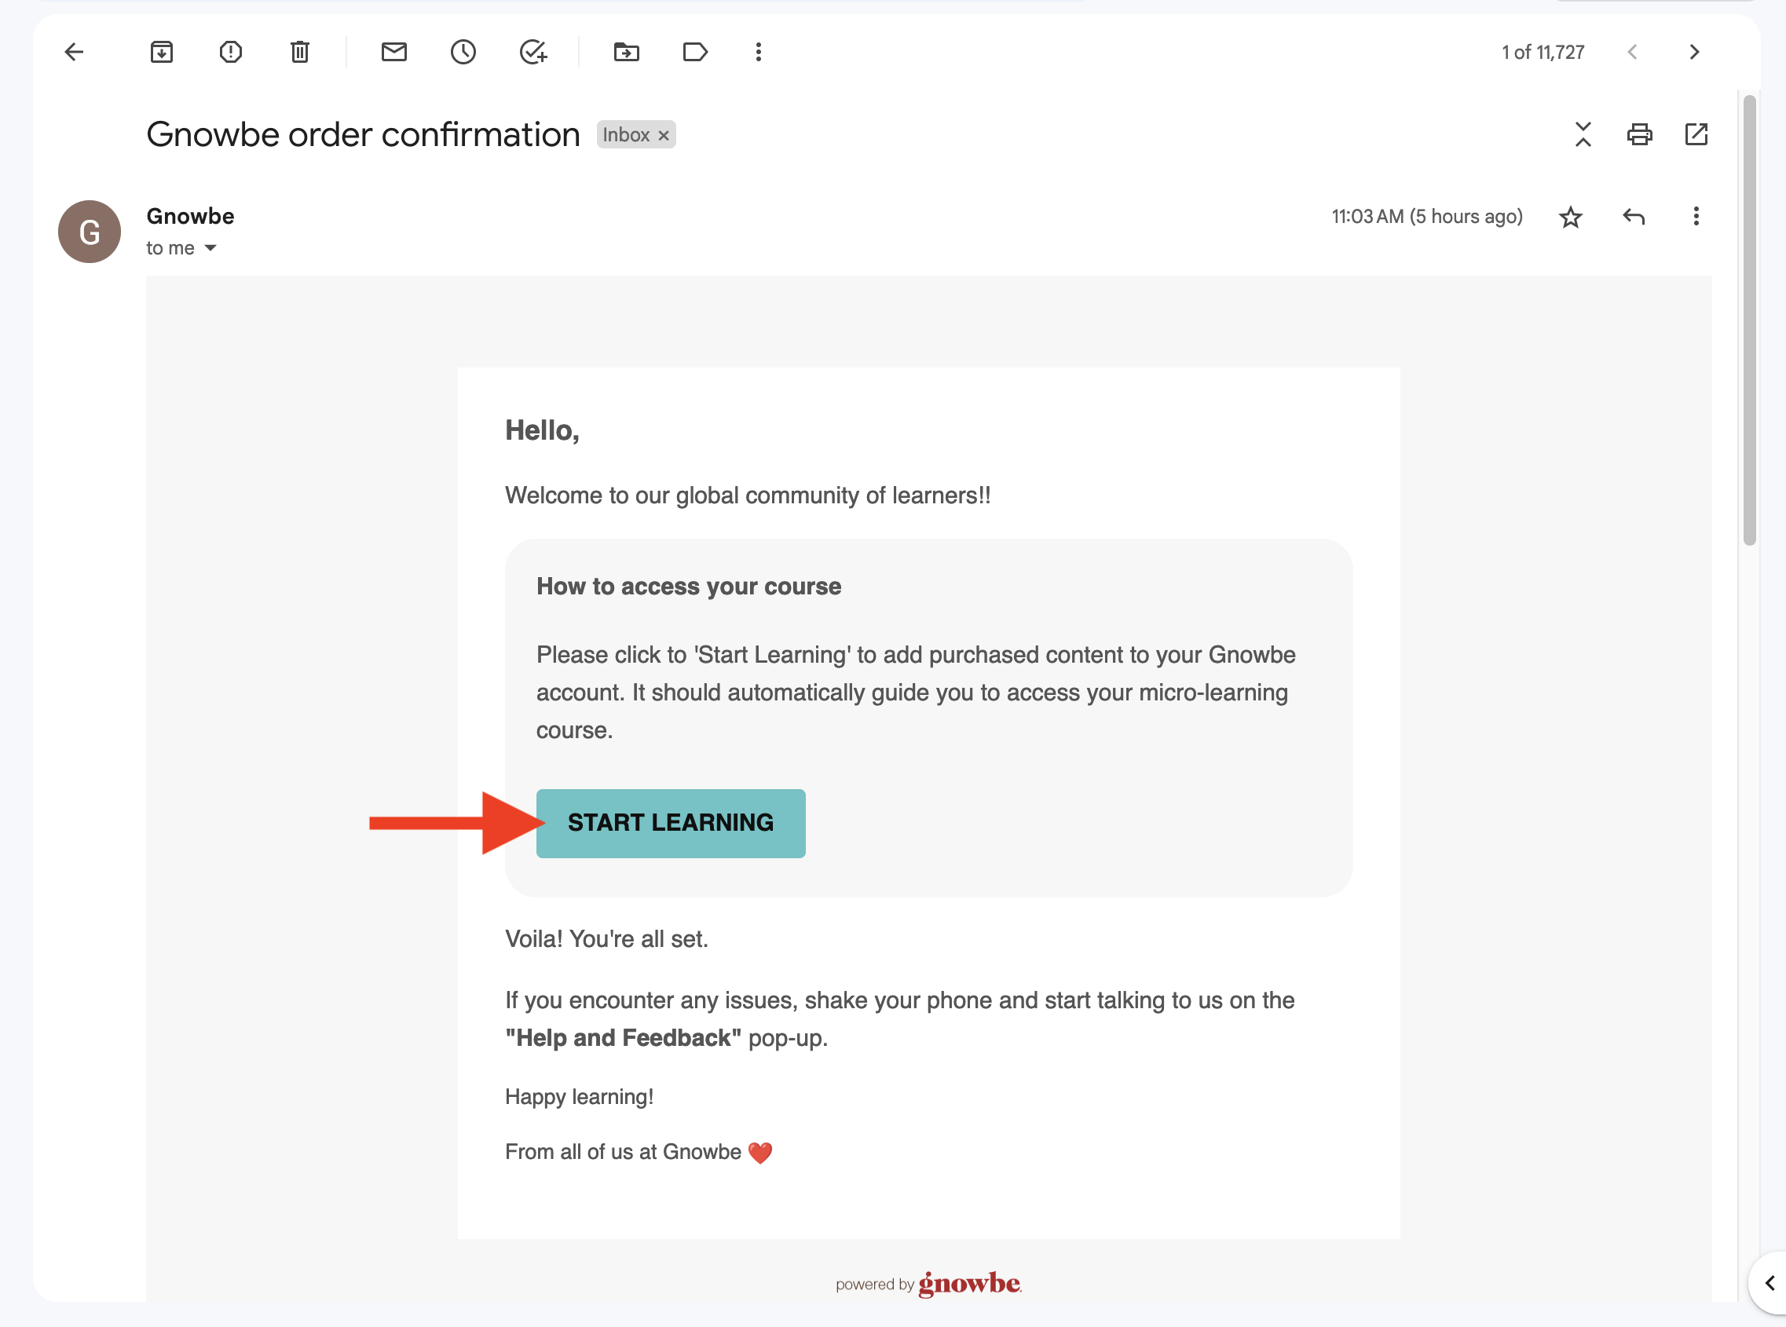Open the email in a new window
This screenshot has height=1327, width=1786.
[1696, 134]
